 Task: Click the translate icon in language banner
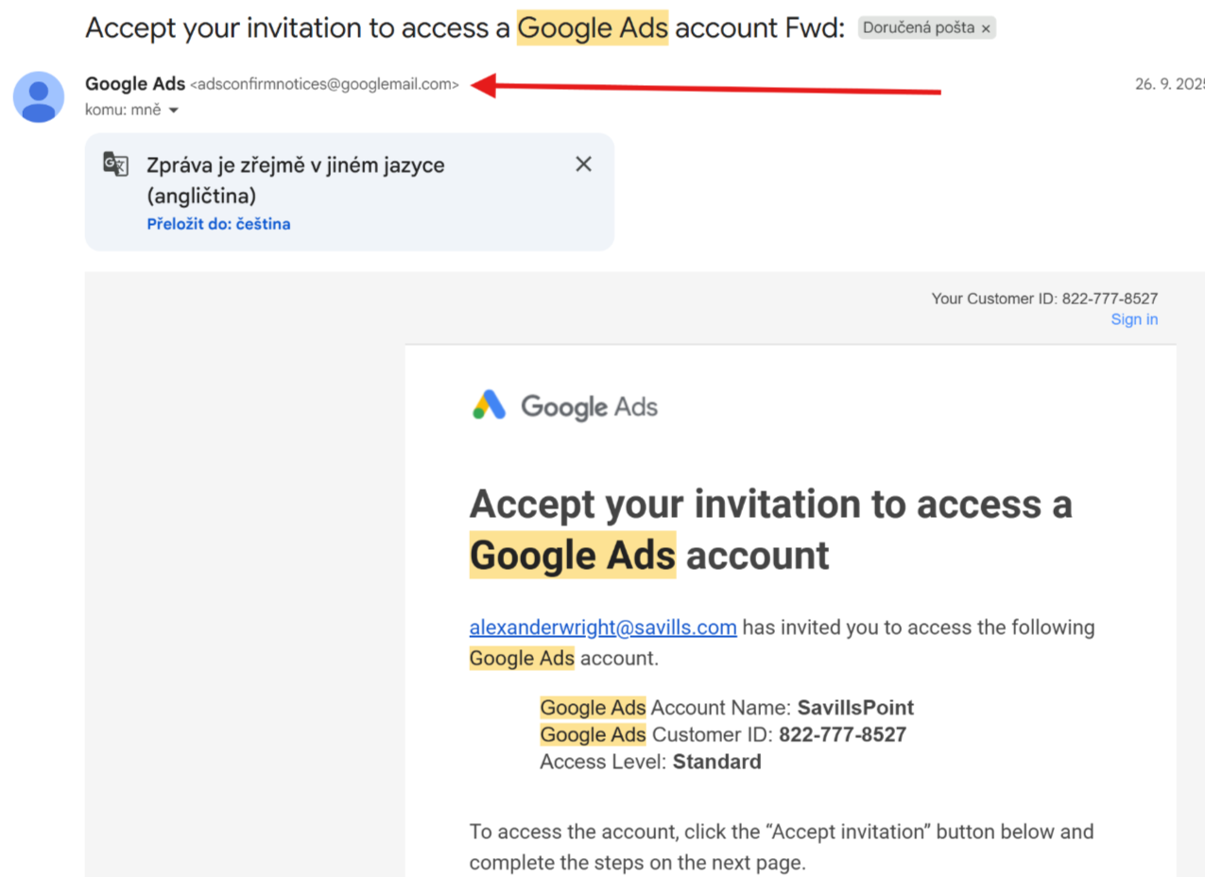(x=115, y=163)
